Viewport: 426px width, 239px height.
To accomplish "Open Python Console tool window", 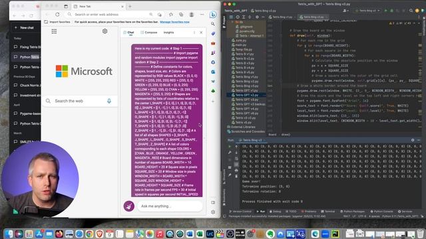I will pos(381,211).
